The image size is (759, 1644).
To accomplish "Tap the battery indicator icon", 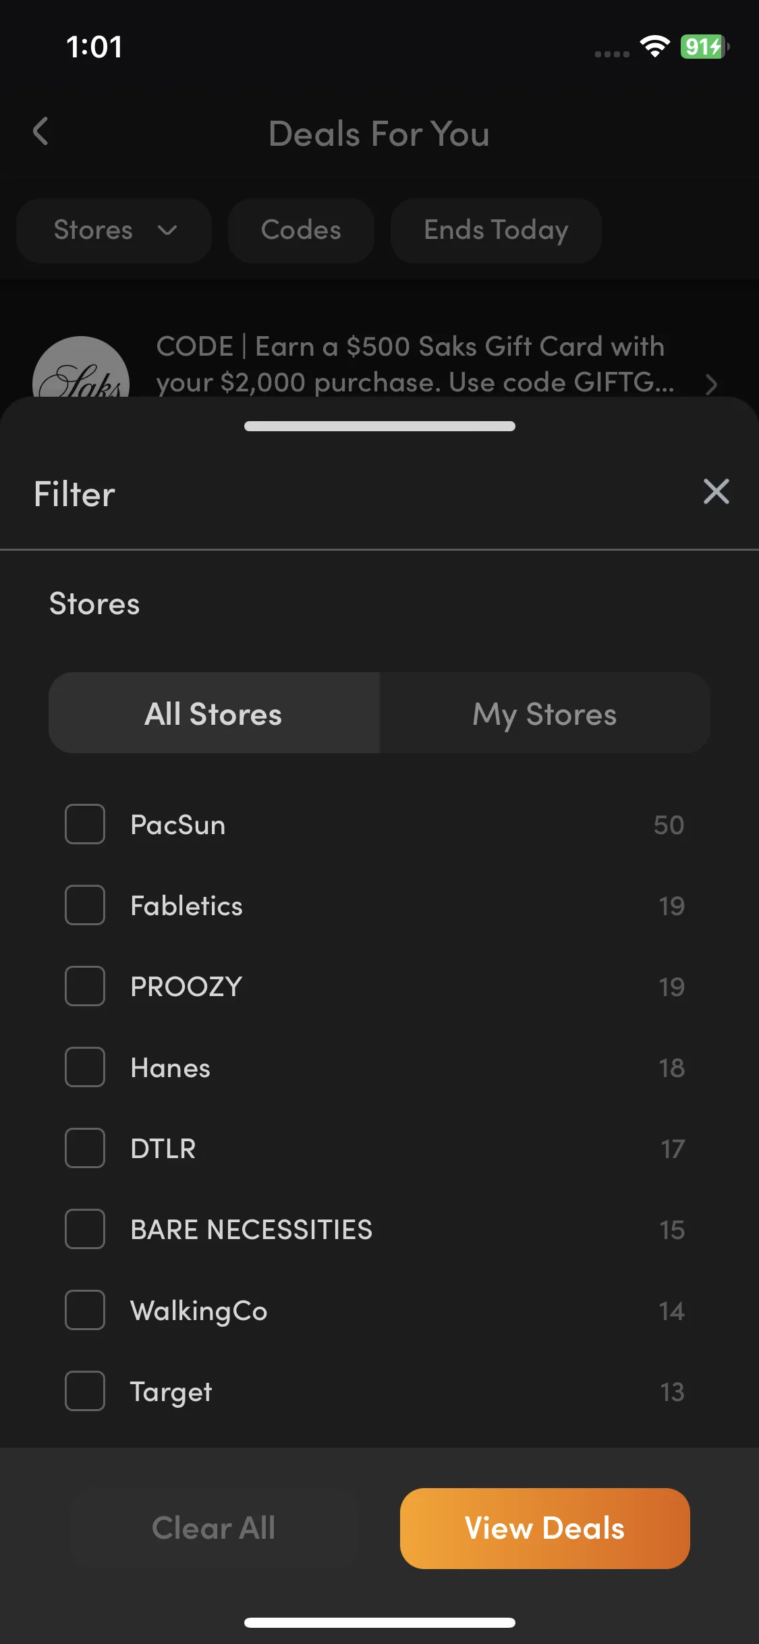I will (704, 47).
